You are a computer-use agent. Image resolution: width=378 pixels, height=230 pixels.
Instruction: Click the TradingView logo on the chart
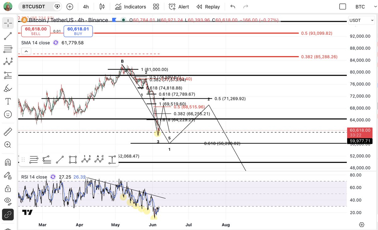pyautogui.click(x=28, y=212)
